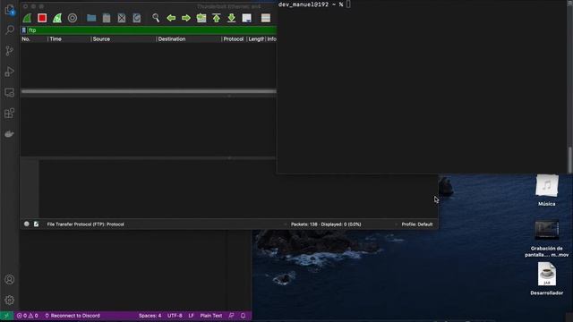Toggle packet list colorization
573x322 pixels.
point(266,18)
